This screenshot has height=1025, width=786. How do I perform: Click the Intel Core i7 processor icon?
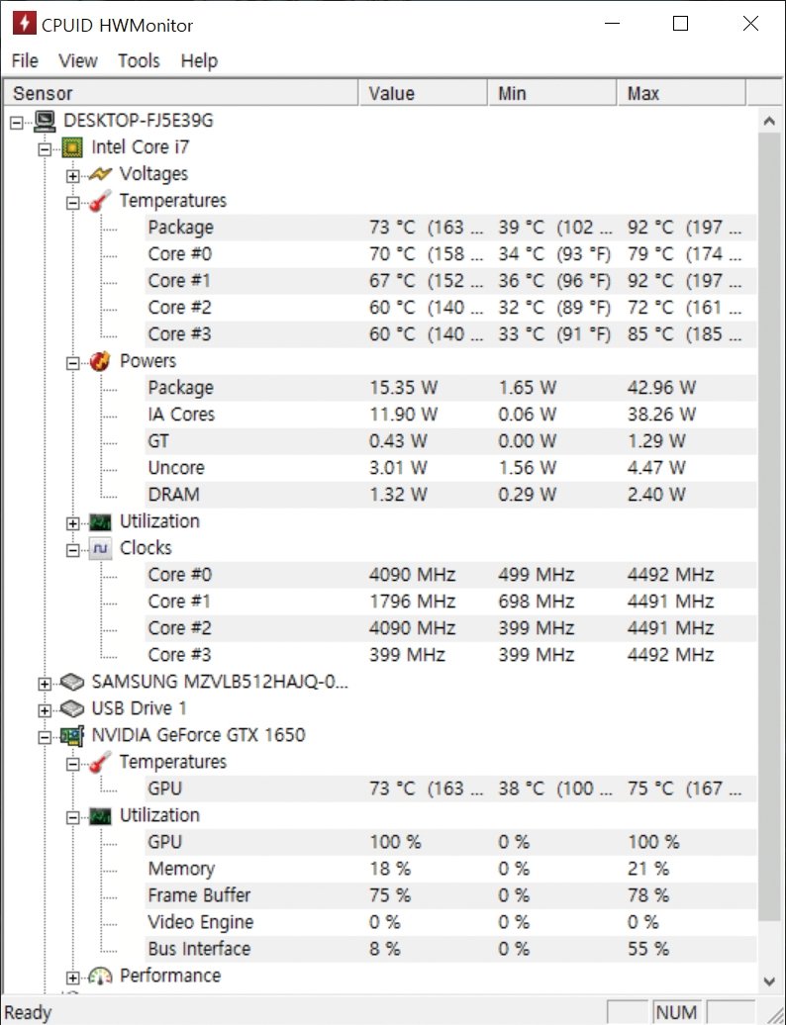(x=72, y=147)
